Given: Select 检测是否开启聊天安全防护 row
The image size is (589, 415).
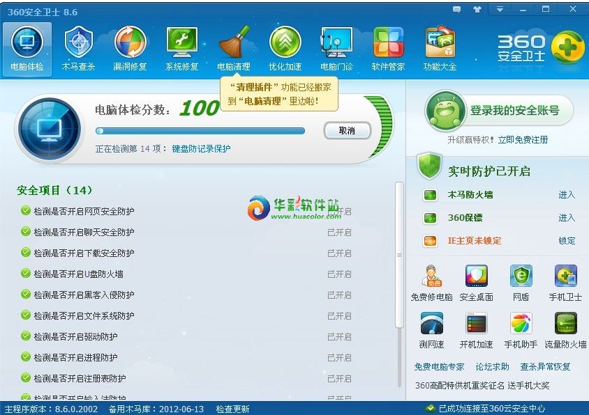Looking at the screenshot, I should pyautogui.click(x=186, y=232).
